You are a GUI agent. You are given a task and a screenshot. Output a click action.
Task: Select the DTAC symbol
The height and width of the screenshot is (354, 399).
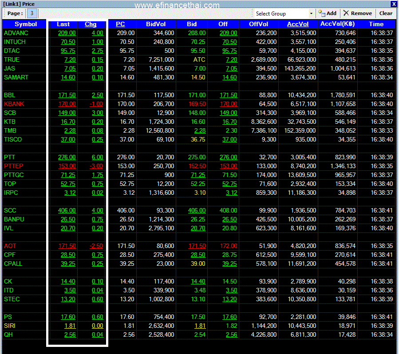coord(12,51)
